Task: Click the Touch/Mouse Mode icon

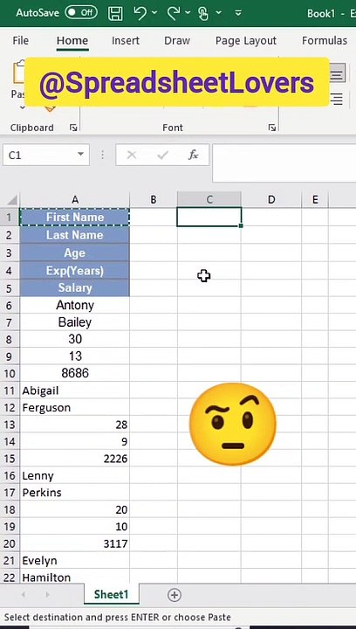Action: click(203, 13)
